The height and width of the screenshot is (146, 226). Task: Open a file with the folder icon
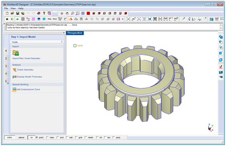coord(12,13)
